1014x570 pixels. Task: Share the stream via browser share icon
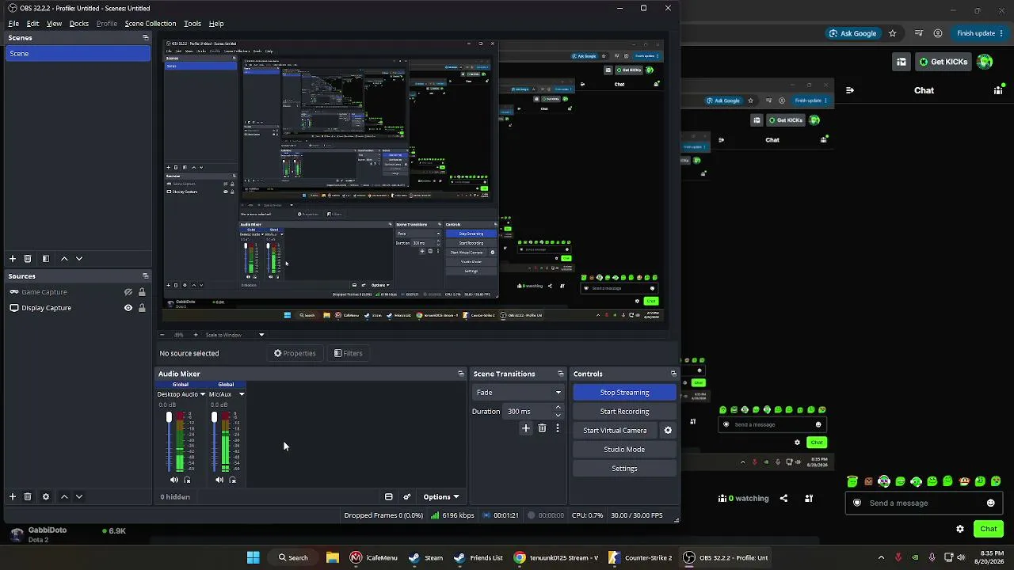click(783, 499)
